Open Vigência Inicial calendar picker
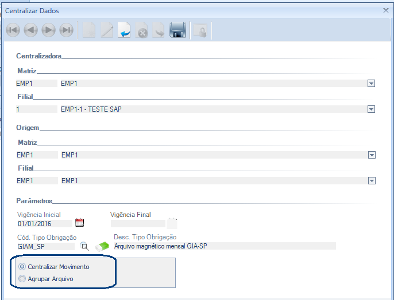The width and height of the screenshot is (394, 300). coord(79,223)
